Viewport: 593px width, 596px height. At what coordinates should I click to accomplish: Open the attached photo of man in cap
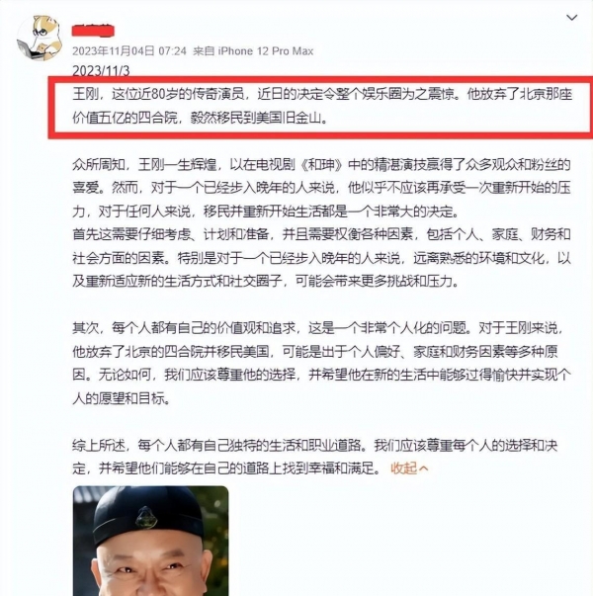click(x=150, y=541)
